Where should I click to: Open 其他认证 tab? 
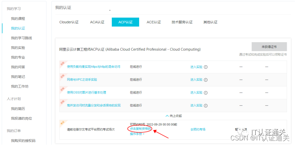[x=211, y=22]
